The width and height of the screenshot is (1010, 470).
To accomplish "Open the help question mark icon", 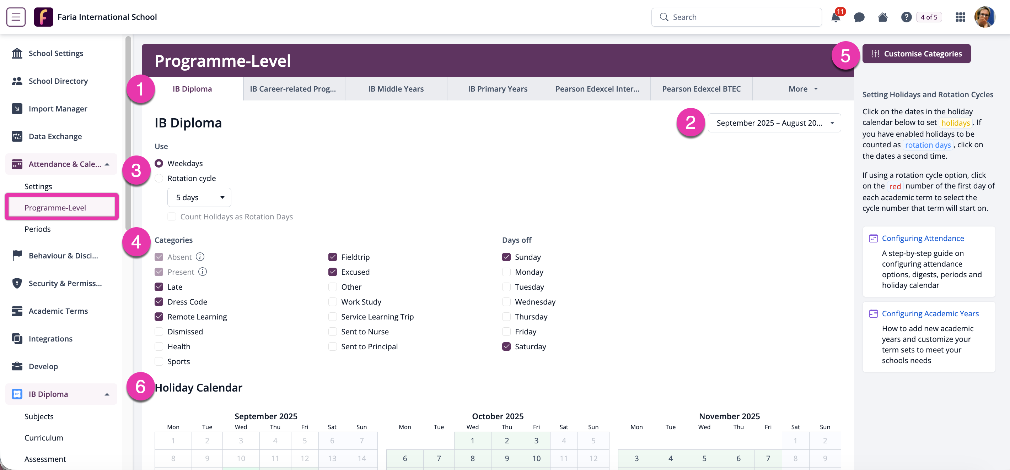I will click(906, 17).
